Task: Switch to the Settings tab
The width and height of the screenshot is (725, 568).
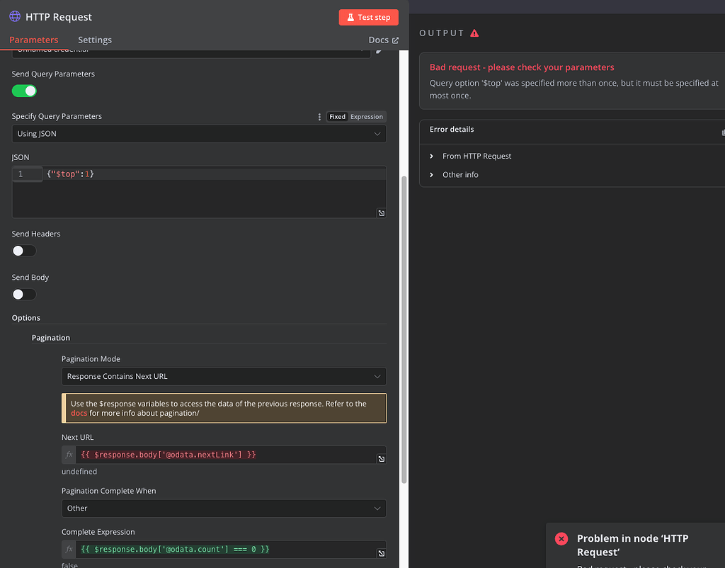Action: pyautogui.click(x=94, y=40)
